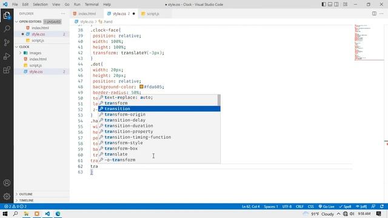Choose 'transition-duration' suggestion
This screenshot has width=388, height=218.
tap(159, 126)
